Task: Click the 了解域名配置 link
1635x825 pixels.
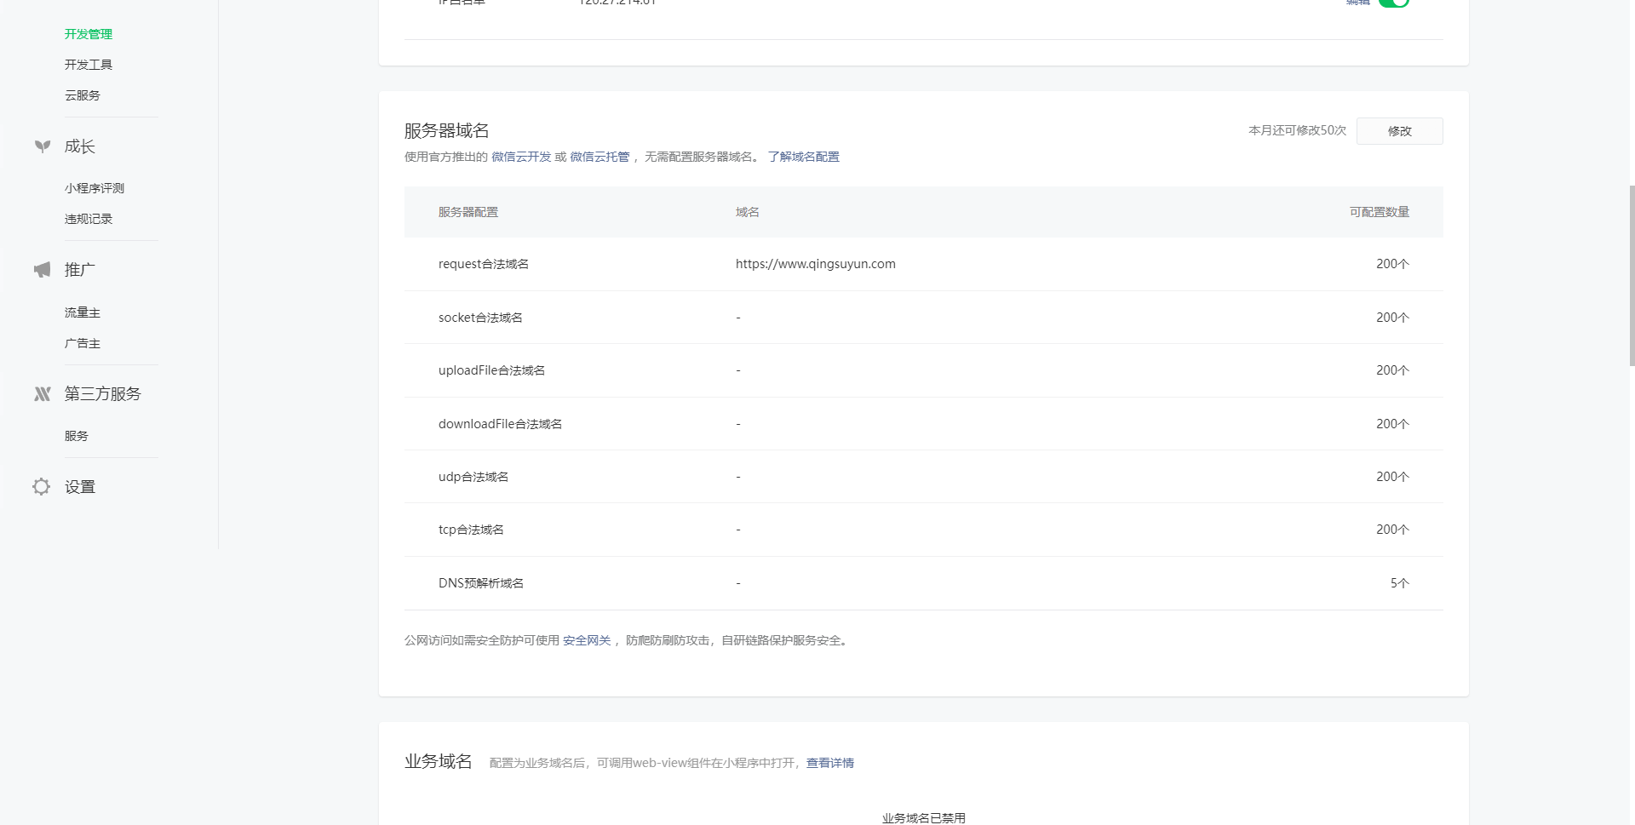Action: [x=803, y=157]
